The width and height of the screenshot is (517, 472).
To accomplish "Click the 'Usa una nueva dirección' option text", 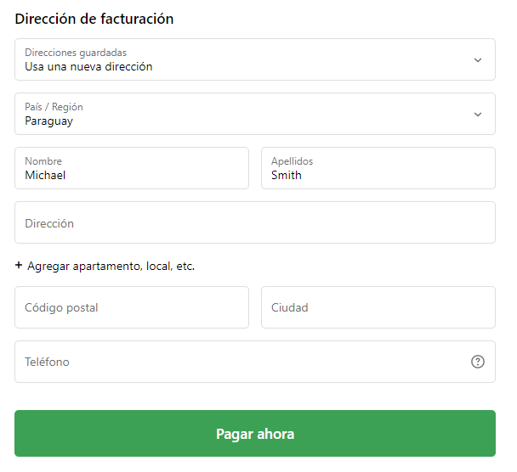I will pos(88,66).
